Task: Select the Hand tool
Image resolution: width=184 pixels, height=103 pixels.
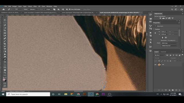Action: pyautogui.click(x=5, y=70)
